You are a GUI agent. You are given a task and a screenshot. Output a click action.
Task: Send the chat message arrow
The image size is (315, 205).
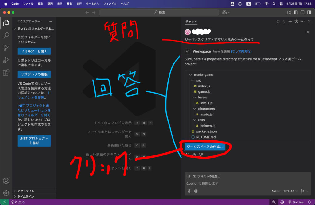(x=303, y=191)
